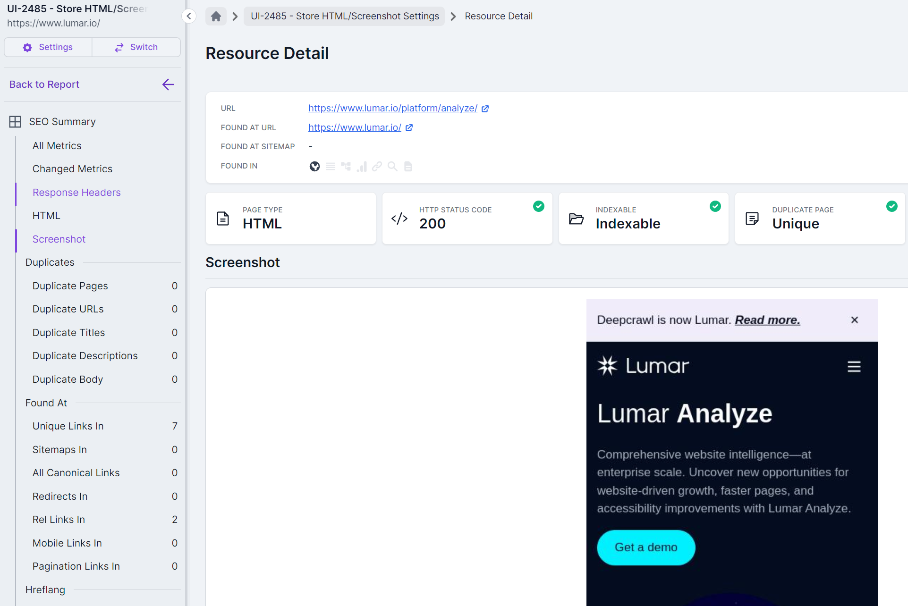Click external-link icon beside Found At URL
The width and height of the screenshot is (908, 606).
409,127
